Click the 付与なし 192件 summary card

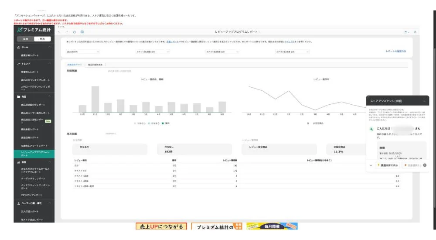coord(194,149)
